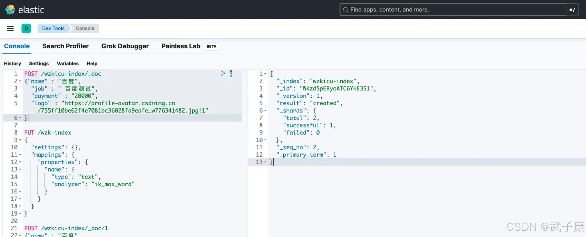
Task: Click the green D space avatar
Action: tap(26, 28)
